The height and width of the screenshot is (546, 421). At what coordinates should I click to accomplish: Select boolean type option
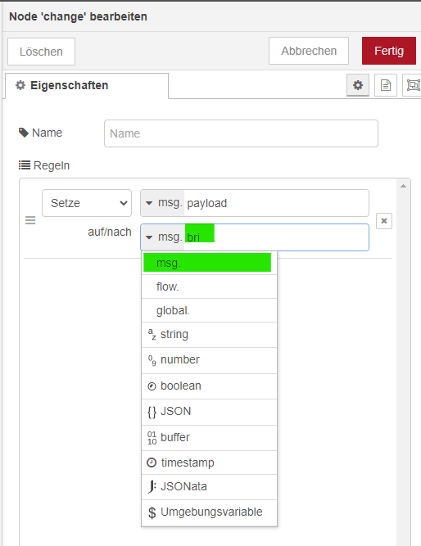coord(209,386)
